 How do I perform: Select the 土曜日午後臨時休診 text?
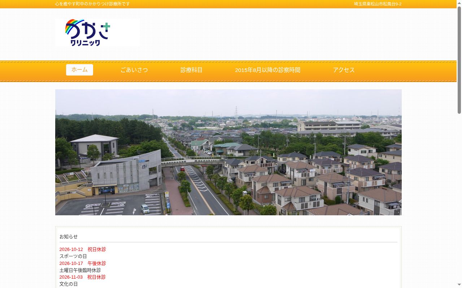click(x=80, y=270)
